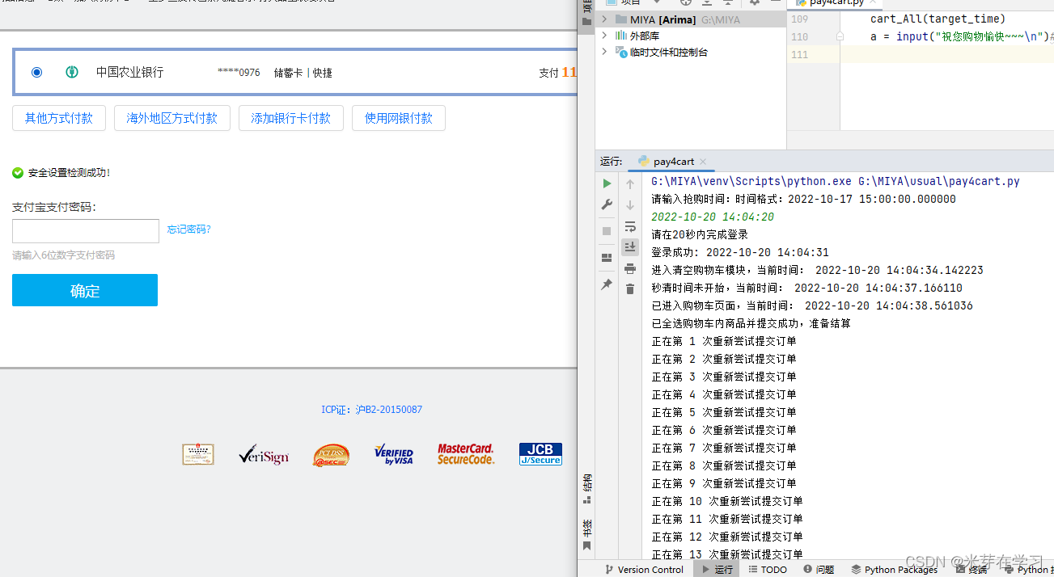Toggle soft-wrap in run console

point(630,226)
